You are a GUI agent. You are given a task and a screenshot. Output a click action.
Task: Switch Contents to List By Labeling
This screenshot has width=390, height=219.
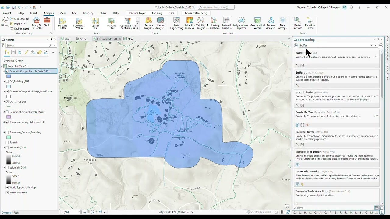(x=40, y=52)
